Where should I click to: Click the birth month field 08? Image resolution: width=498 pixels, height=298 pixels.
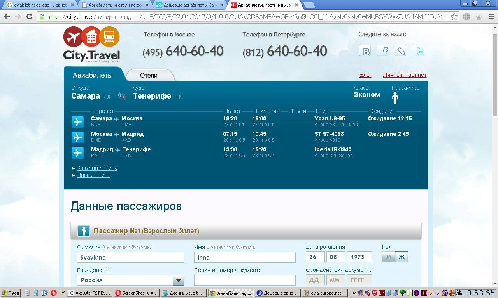pos(336,257)
